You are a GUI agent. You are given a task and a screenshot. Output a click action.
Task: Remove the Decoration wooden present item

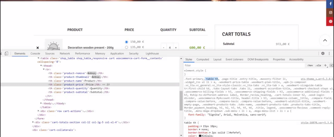click(38, 48)
